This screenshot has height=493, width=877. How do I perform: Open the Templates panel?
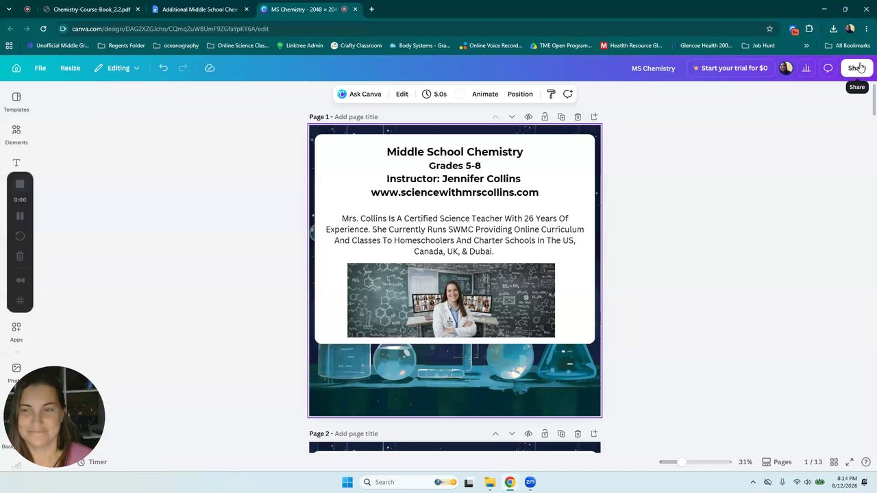(16, 102)
